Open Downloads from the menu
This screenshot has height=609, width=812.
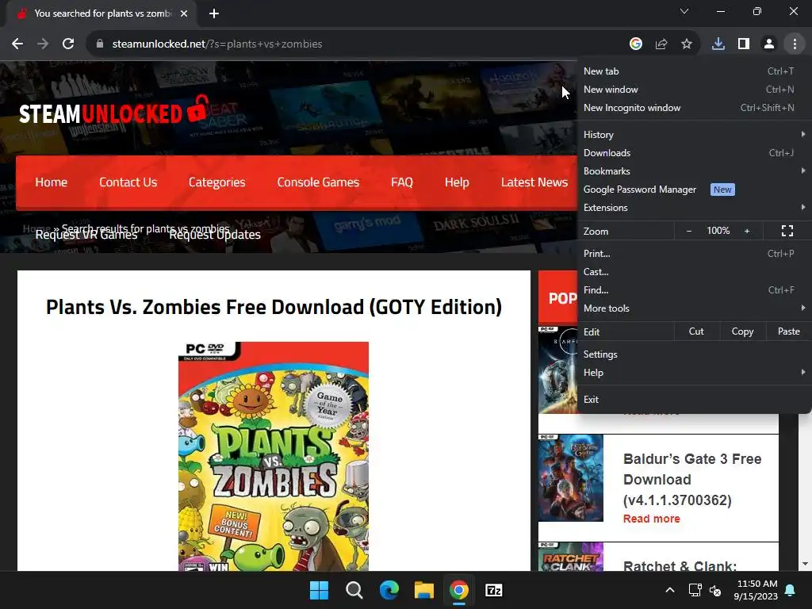(694, 153)
